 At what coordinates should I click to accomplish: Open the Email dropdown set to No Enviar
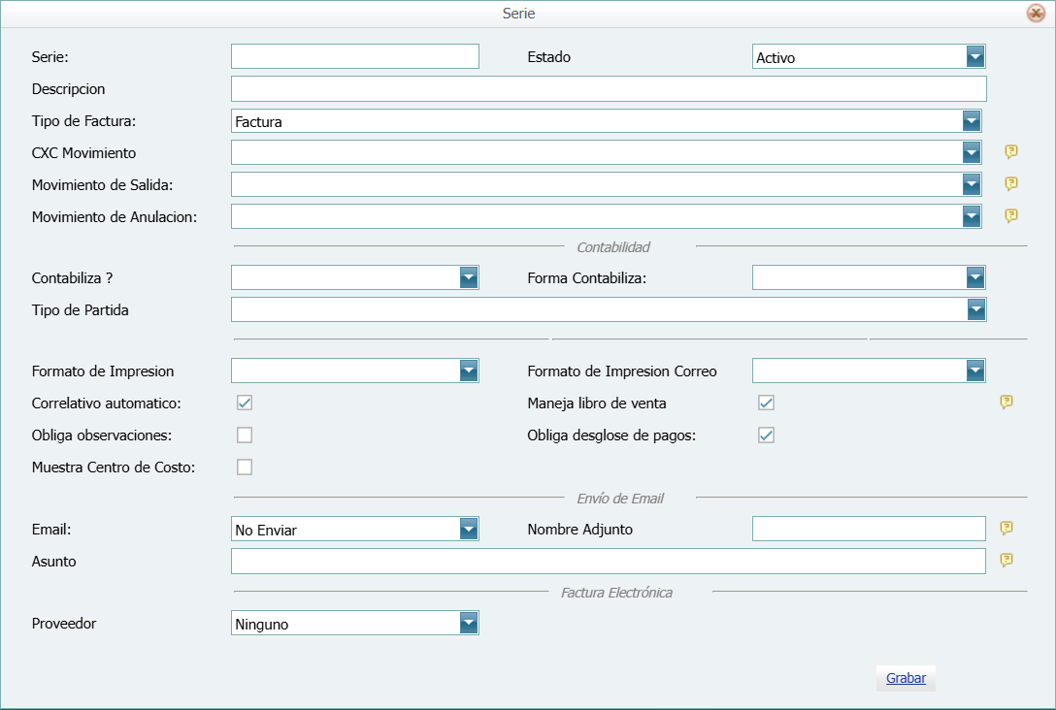(469, 529)
